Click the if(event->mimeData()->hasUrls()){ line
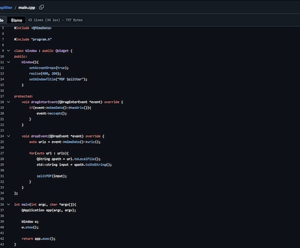This screenshot has width=300, height=248. pyautogui.click(x=60, y=108)
